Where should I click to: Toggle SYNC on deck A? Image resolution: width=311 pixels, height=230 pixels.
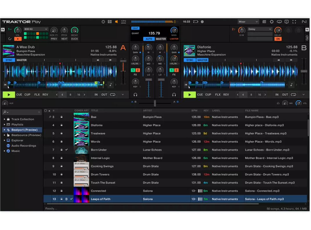(x=8, y=60)
